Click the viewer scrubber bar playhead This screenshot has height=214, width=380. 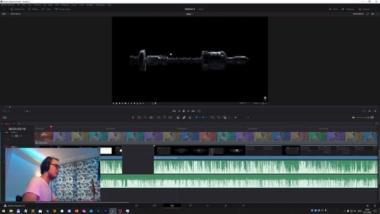(x=10, y=107)
